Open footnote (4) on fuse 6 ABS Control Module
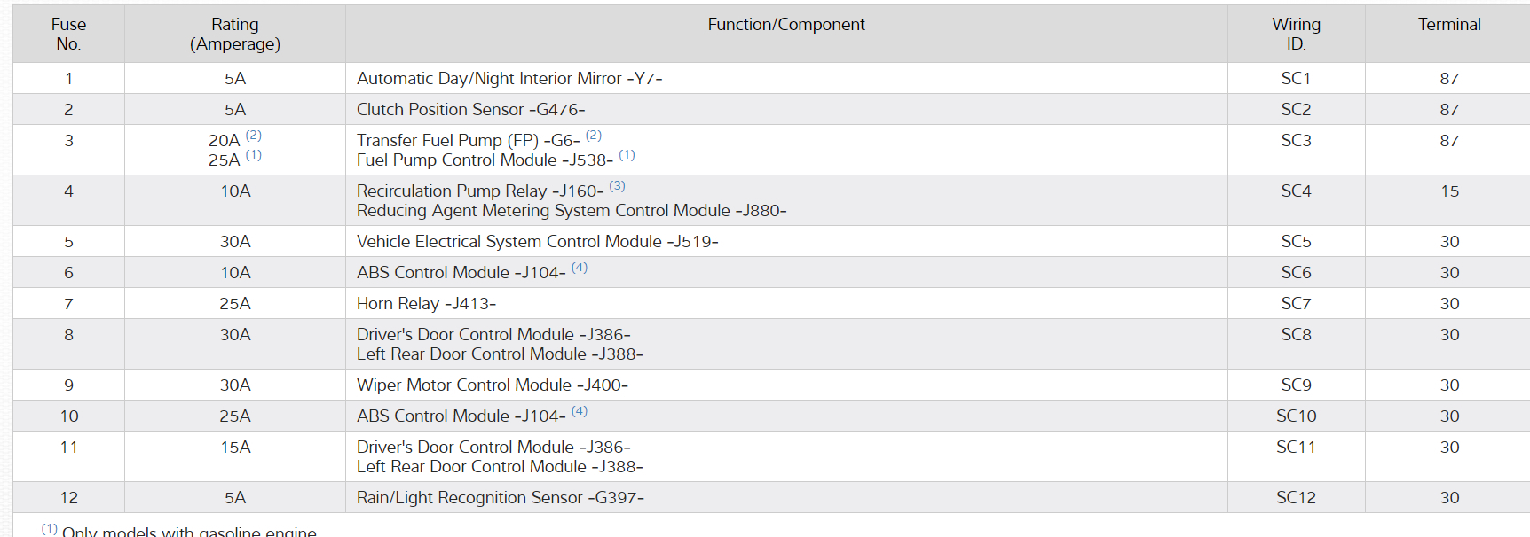The image size is (1530, 537). (x=580, y=268)
